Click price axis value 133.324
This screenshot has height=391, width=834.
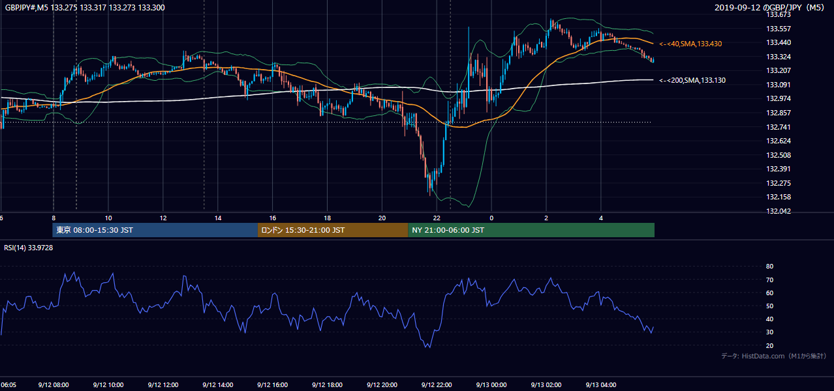point(778,57)
